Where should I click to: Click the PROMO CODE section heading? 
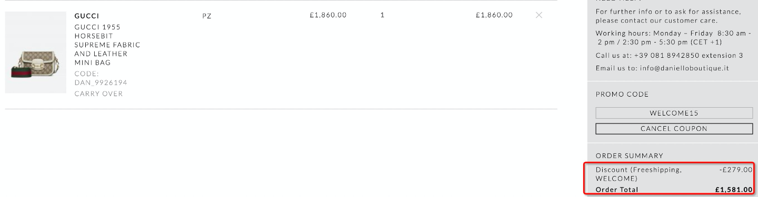pos(622,95)
